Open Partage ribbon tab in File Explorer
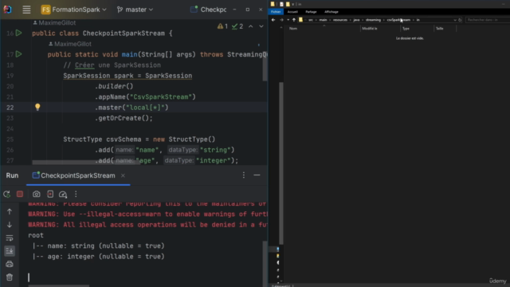The height and width of the screenshot is (287, 510). coord(311,12)
